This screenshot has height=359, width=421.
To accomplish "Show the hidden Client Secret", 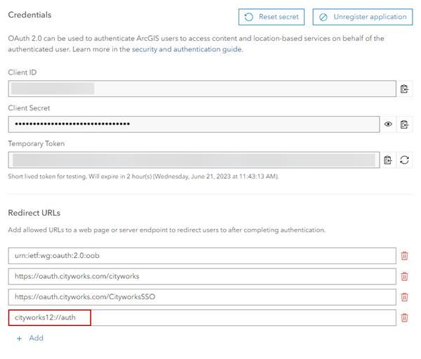I will click(388, 124).
